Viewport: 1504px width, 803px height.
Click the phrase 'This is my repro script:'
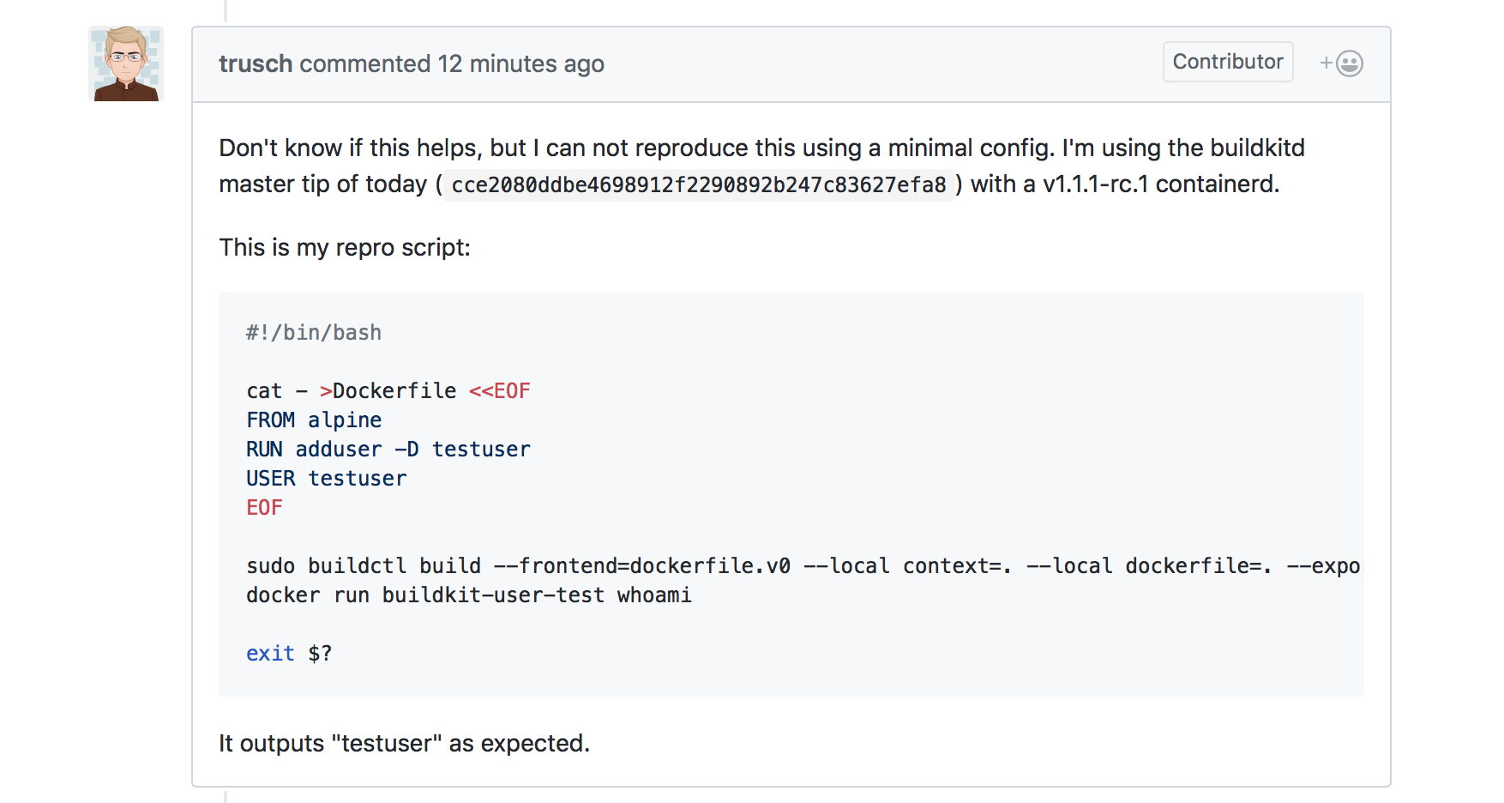345,247
